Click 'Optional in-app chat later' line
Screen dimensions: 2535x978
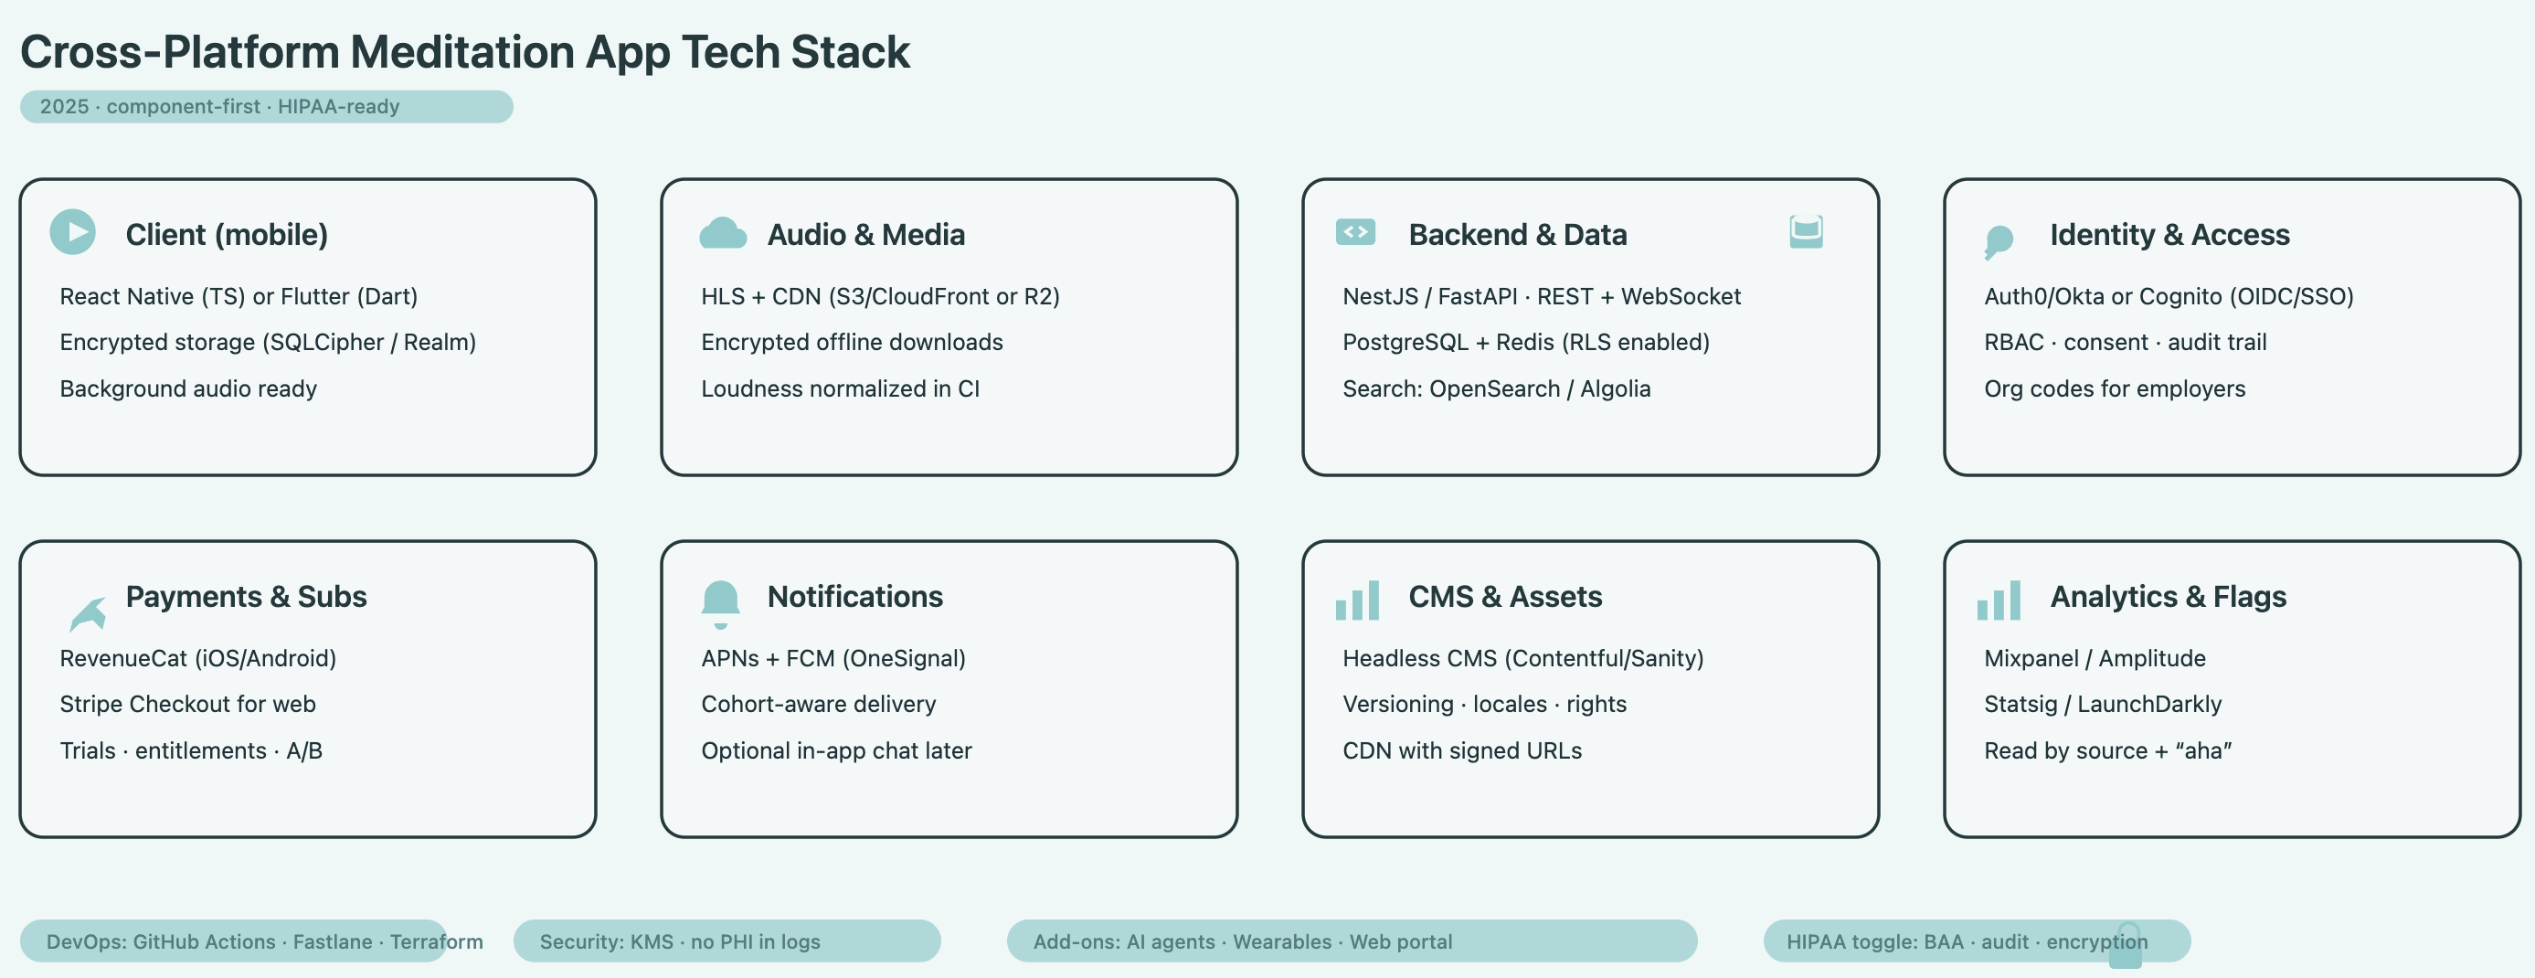pos(835,750)
